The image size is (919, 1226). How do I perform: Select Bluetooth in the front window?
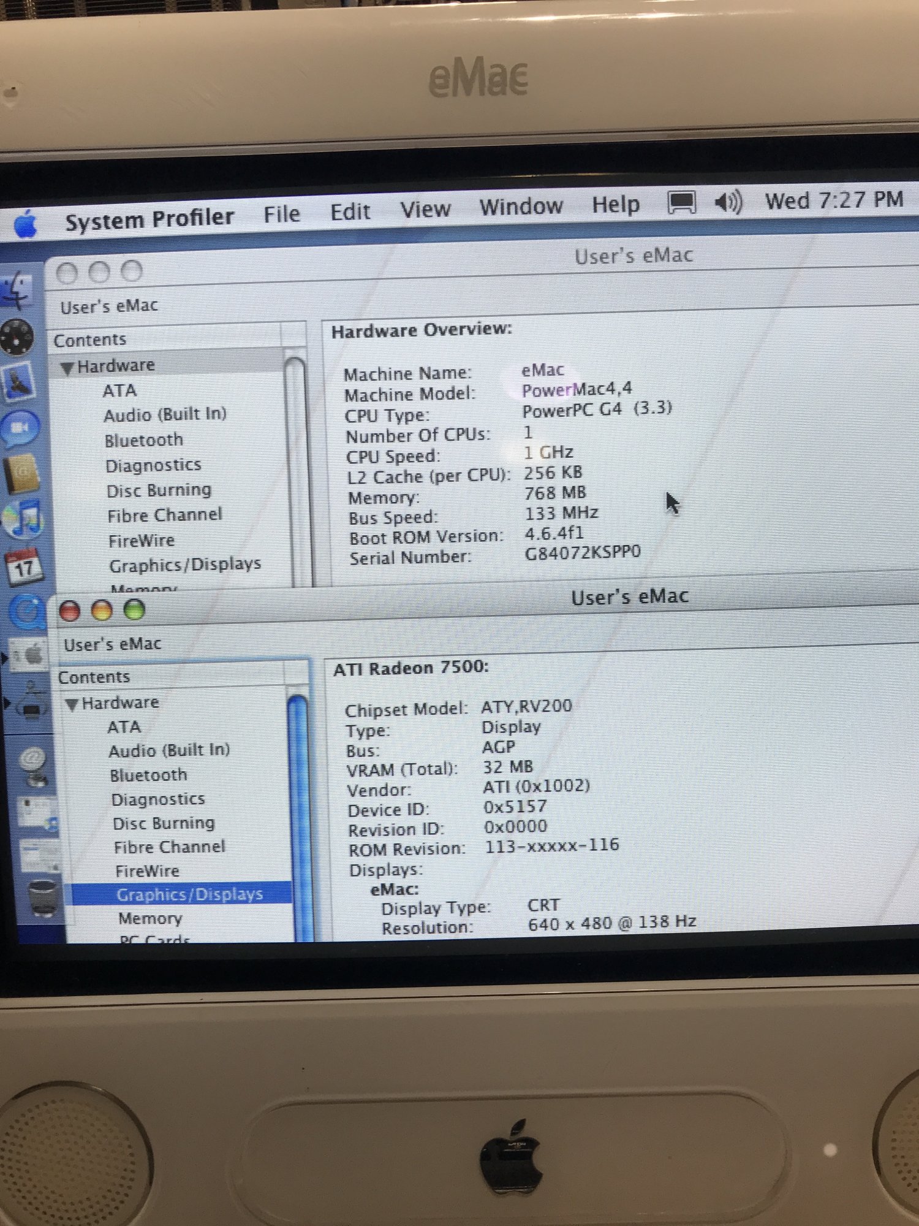148,775
